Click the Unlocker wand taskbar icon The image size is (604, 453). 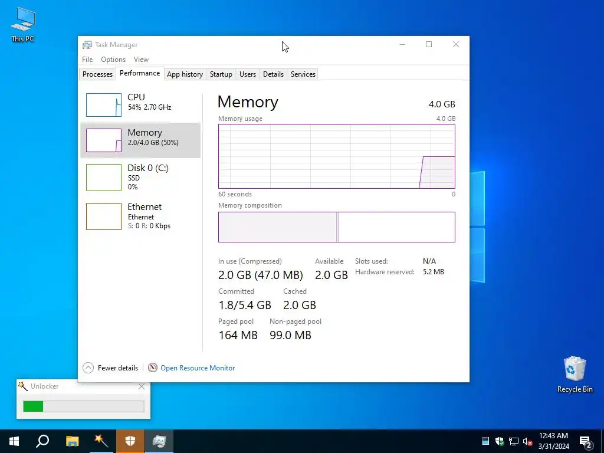101,441
